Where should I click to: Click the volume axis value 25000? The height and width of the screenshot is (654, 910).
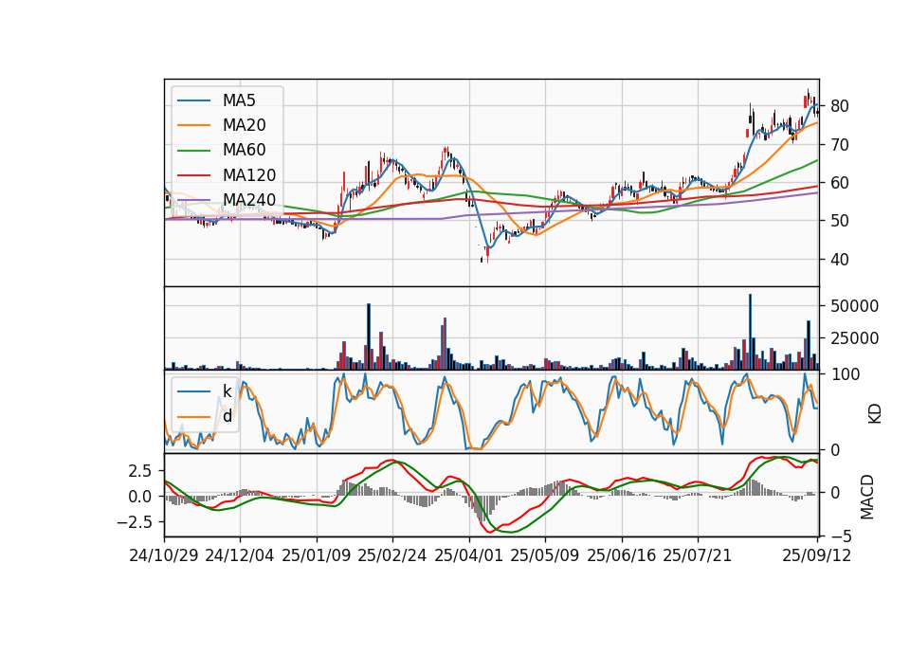click(x=854, y=338)
